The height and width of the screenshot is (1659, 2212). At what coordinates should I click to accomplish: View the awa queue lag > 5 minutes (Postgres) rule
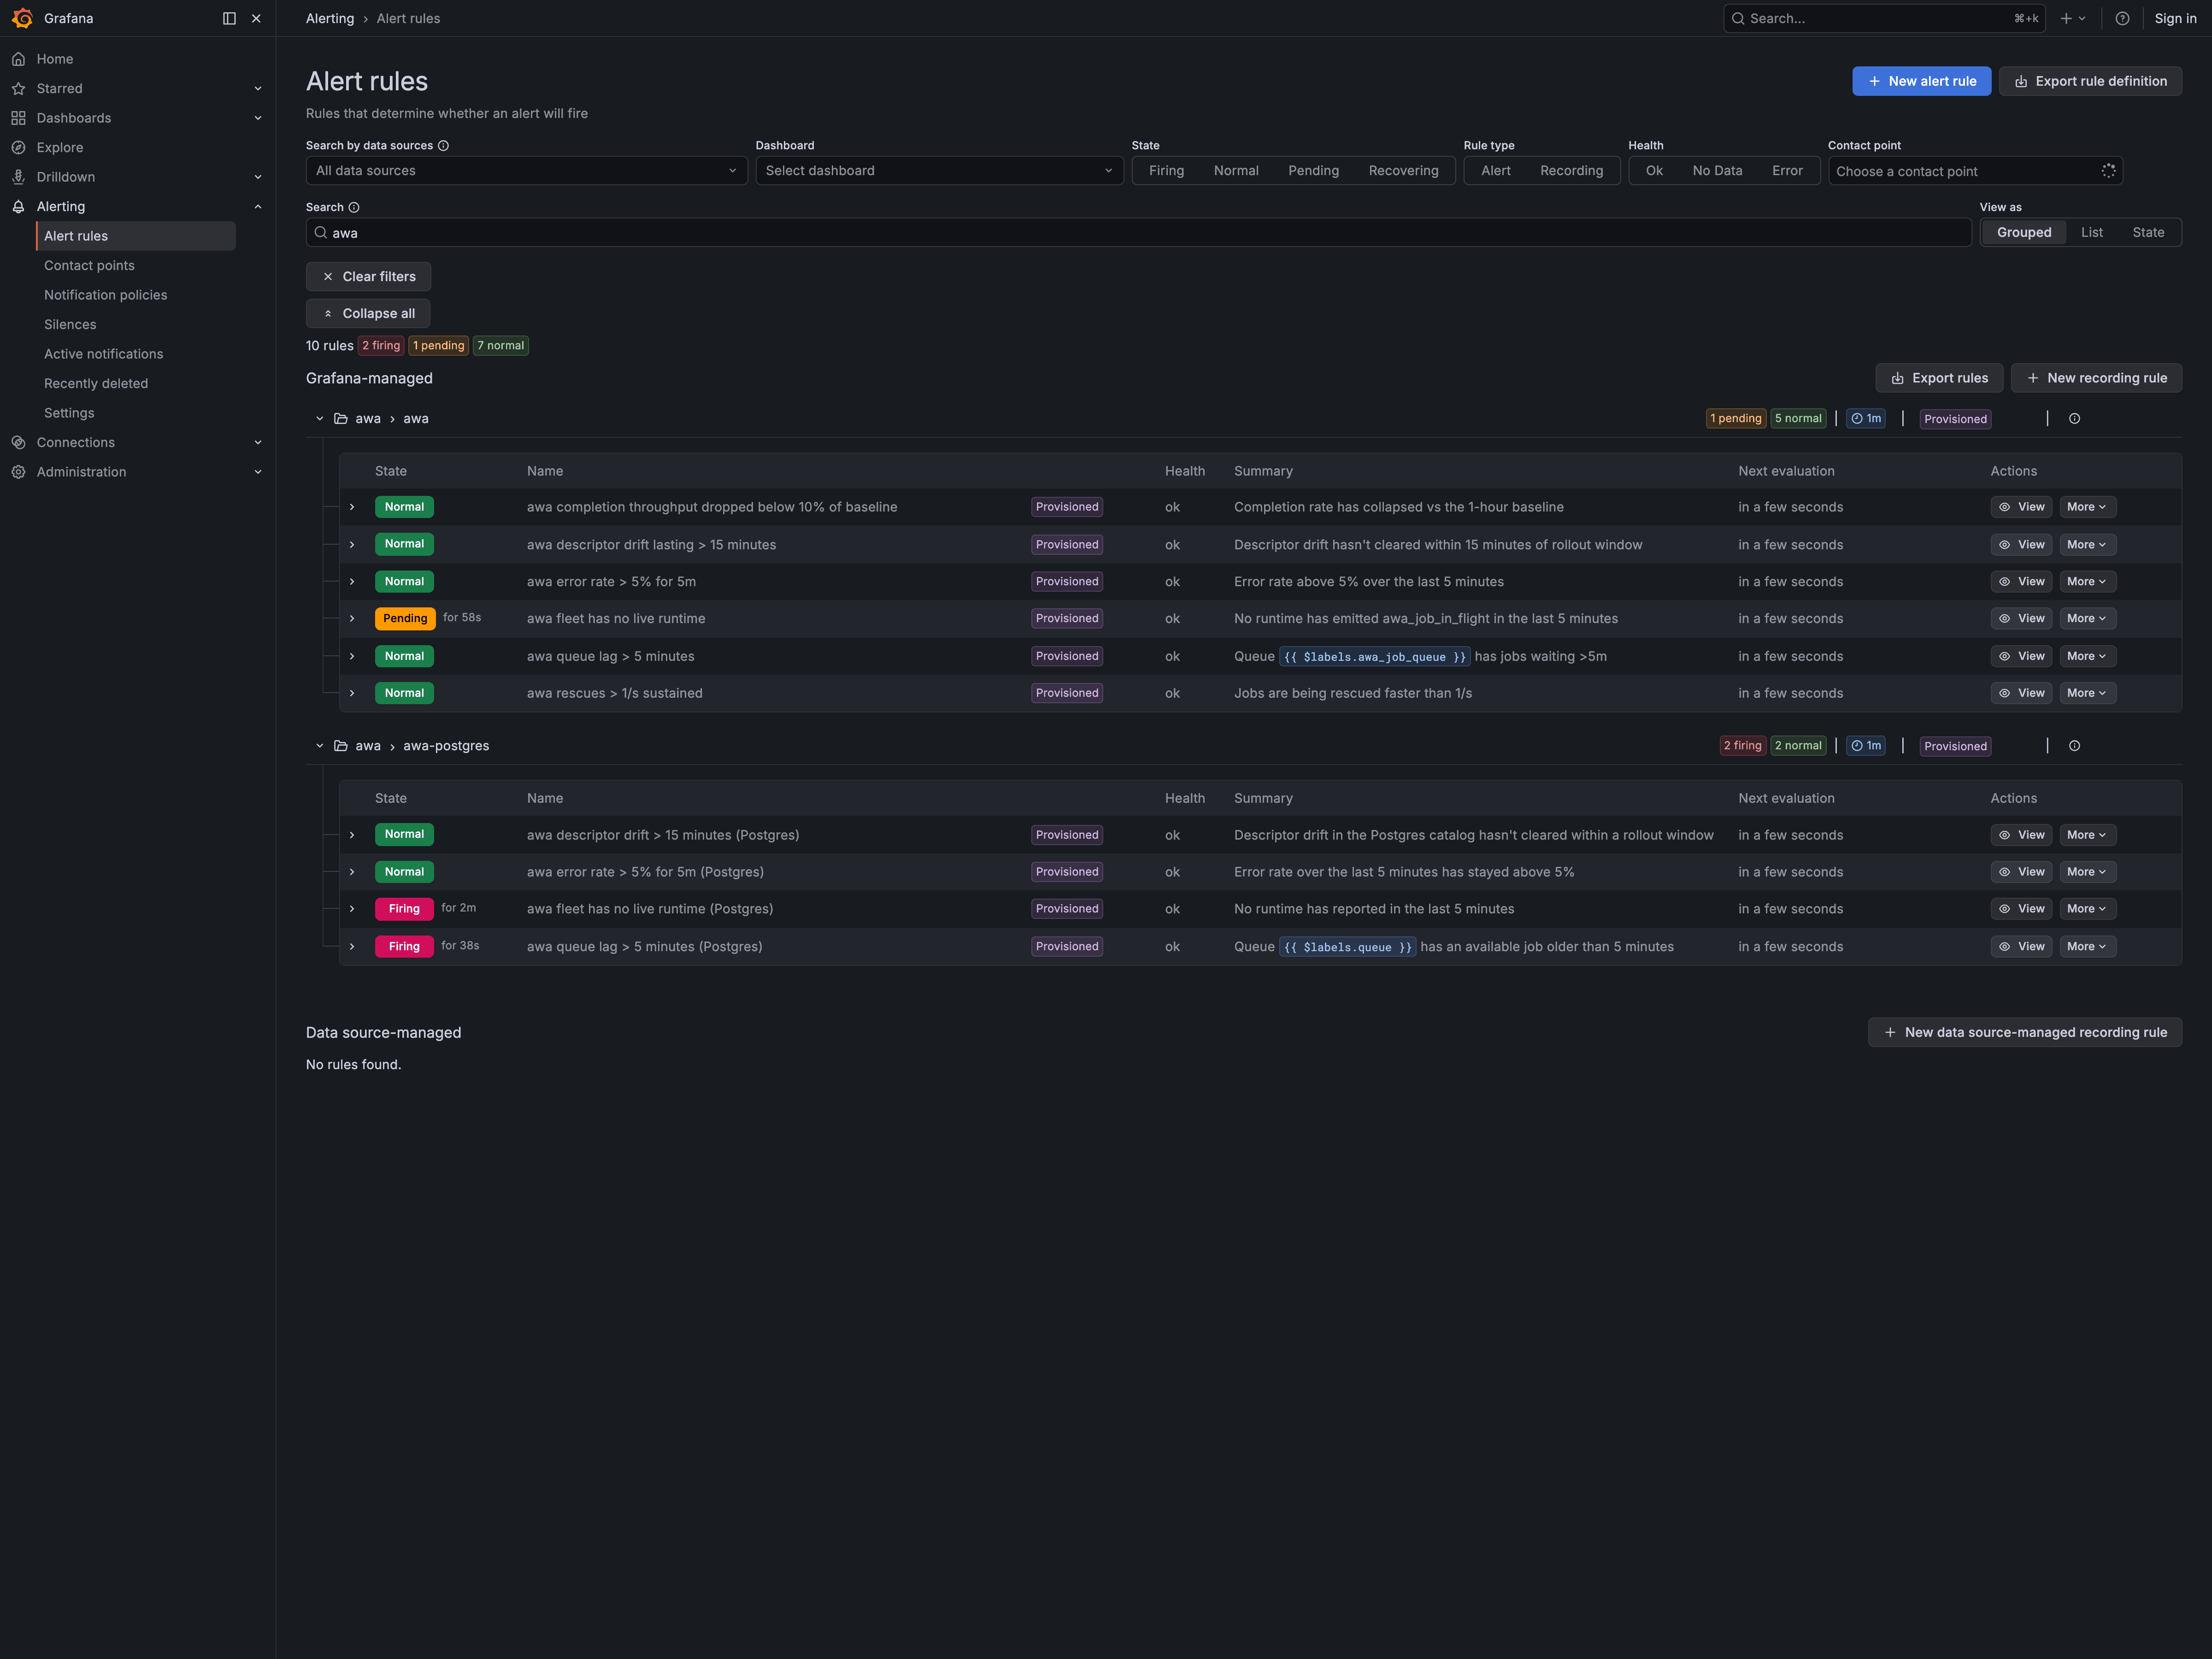click(2021, 947)
